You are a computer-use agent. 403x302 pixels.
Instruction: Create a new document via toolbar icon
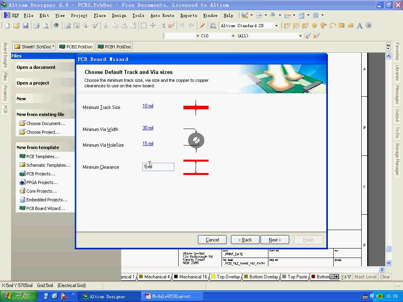[x=7, y=26]
